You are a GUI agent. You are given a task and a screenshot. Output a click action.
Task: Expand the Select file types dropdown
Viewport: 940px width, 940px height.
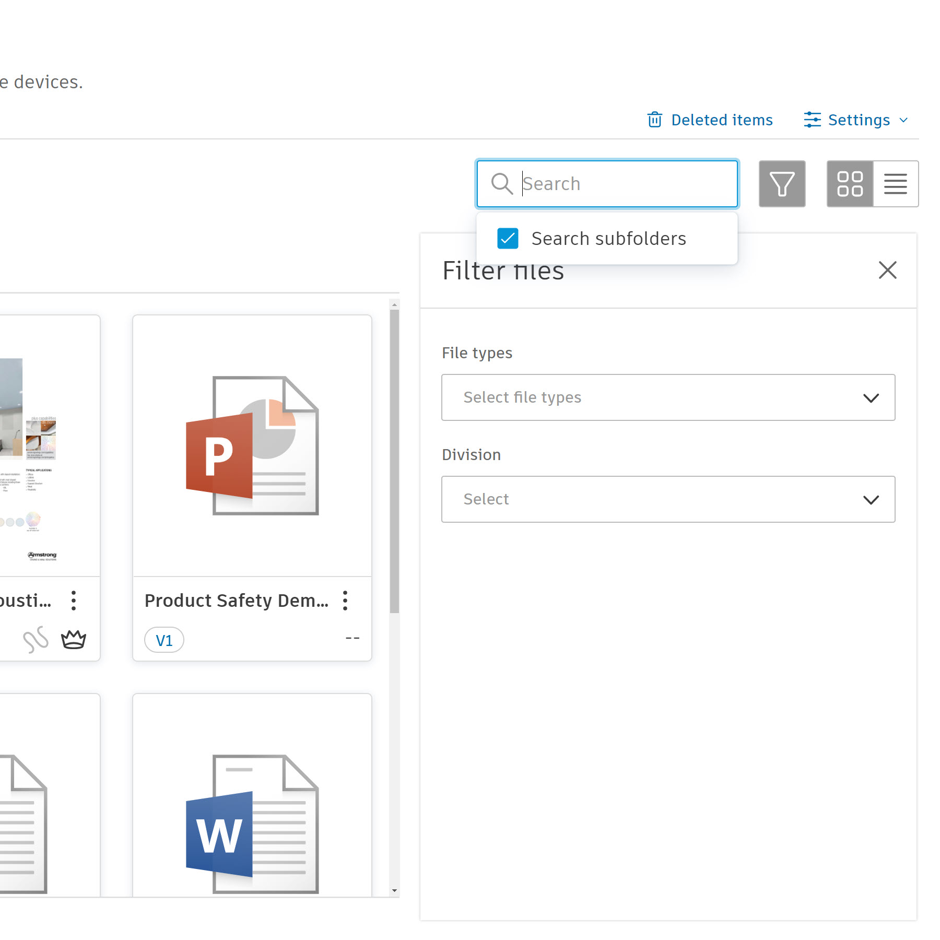[668, 397]
